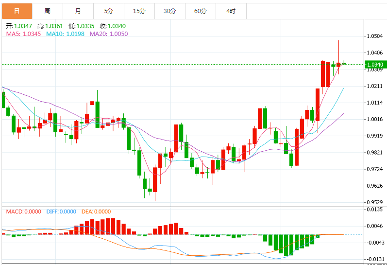The image size is (387, 265).
Task: Click the 1.0114 price axis label
Action: (375, 103)
